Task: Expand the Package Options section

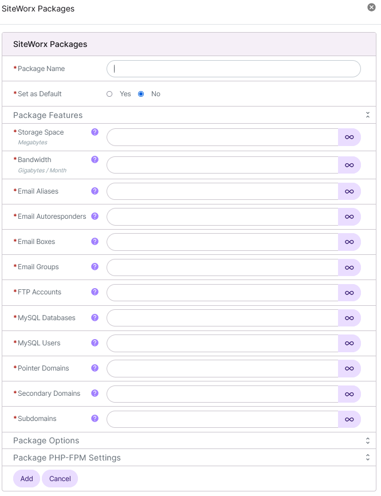Action: coord(368,440)
